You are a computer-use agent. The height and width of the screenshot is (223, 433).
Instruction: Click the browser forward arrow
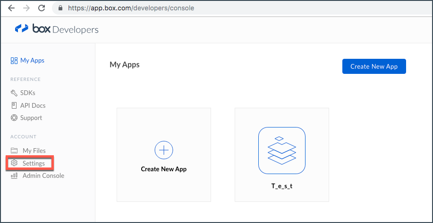[26, 8]
